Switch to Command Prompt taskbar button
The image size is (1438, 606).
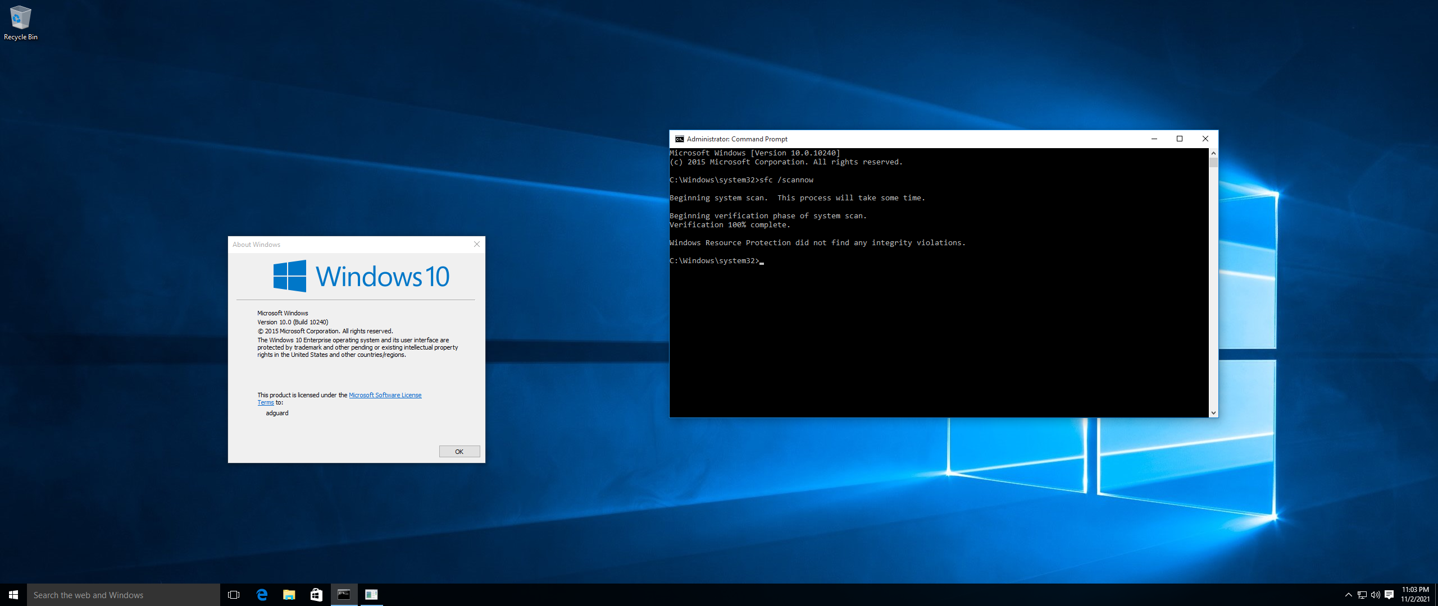click(344, 595)
